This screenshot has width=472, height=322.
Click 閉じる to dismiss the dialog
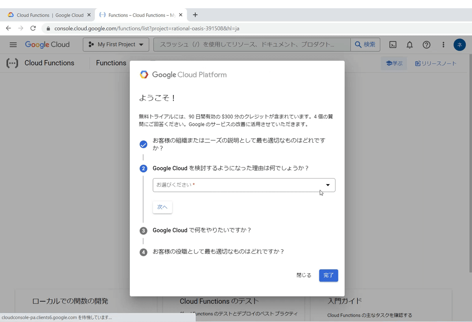tap(304, 275)
